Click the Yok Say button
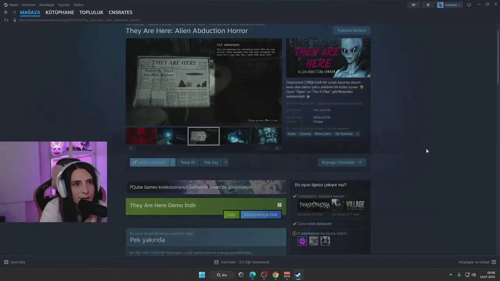This screenshot has width=500, height=281. (x=211, y=162)
